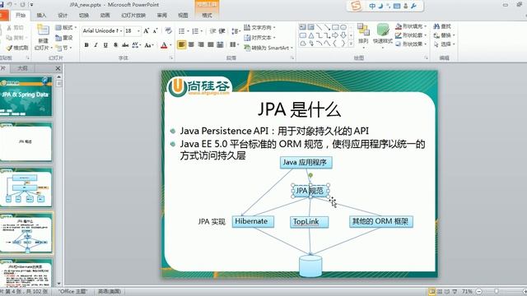
Task: Expand the shapes gallery more arrow
Action: [x=352, y=44]
